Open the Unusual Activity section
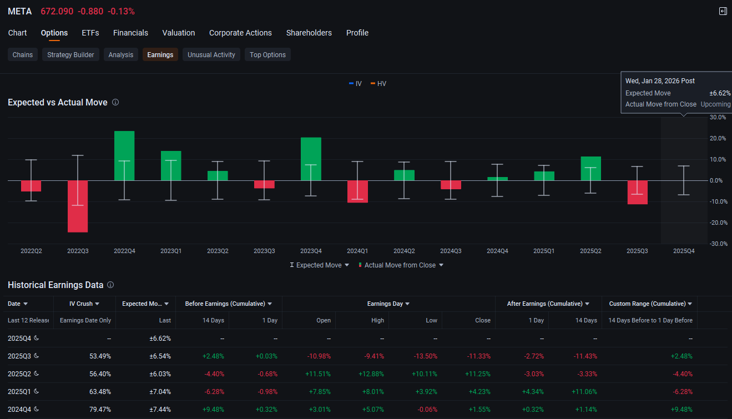This screenshot has height=419, width=732. [x=211, y=54]
